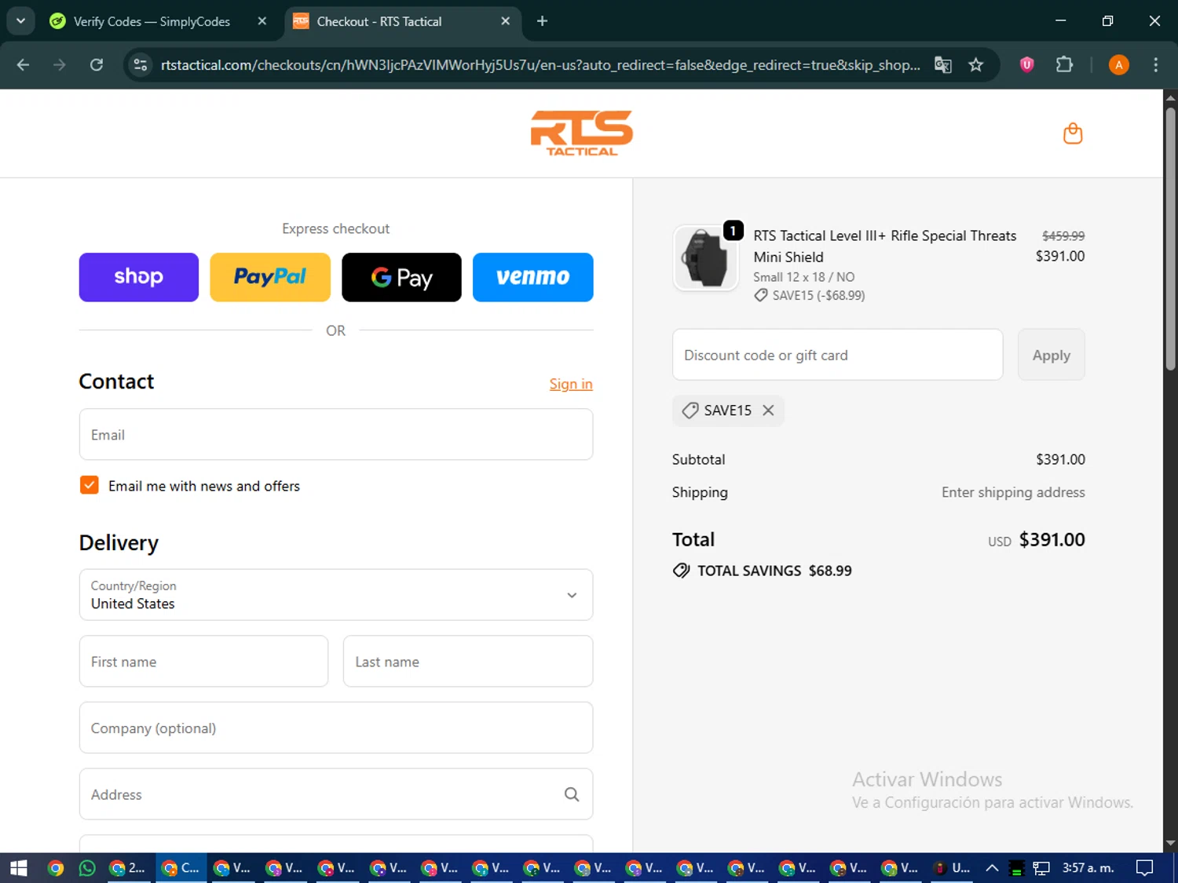Open the Chrome profile avatar
The height and width of the screenshot is (883, 1178).
pyautogui.click(x=1119, y=64)
